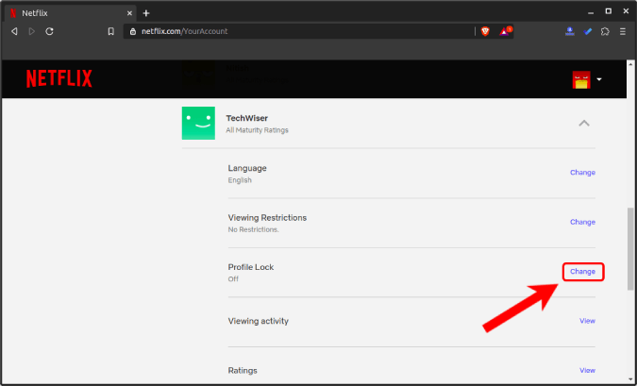Click the No Restrictions text
637x386 pixels.
point(254,229)
